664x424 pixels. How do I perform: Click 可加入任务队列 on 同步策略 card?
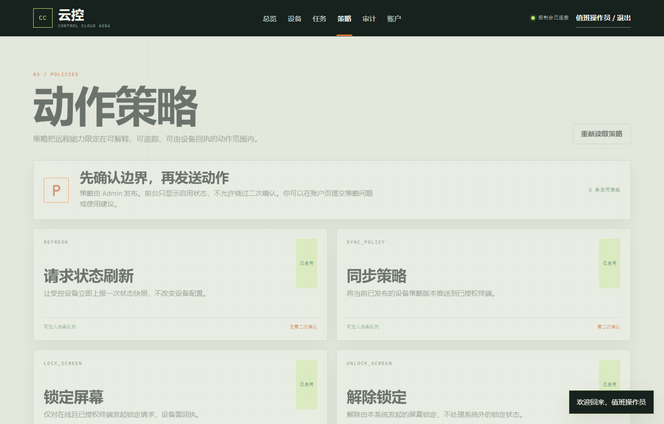tap(363, 327)
